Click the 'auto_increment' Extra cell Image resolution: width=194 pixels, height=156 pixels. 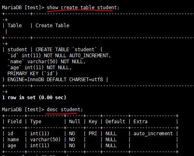tap(153, 134)
